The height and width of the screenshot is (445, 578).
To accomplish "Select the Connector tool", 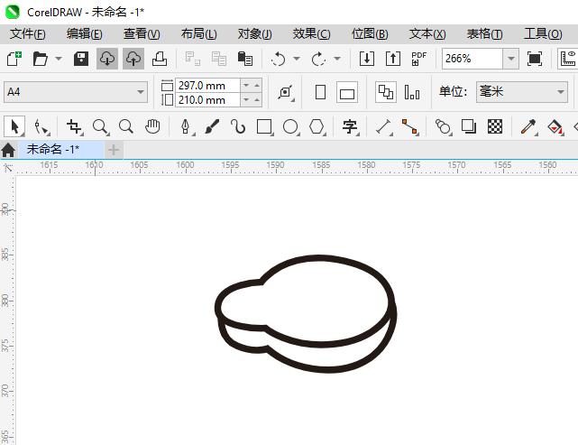I will click(410, 127).
